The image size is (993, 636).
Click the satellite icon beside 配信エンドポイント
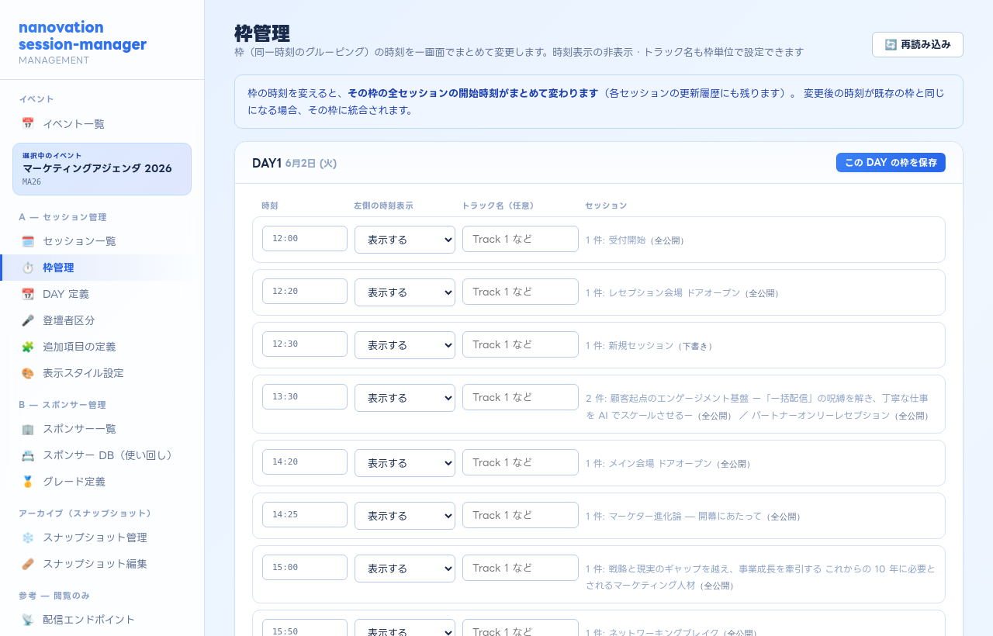(x=28, y=620)
